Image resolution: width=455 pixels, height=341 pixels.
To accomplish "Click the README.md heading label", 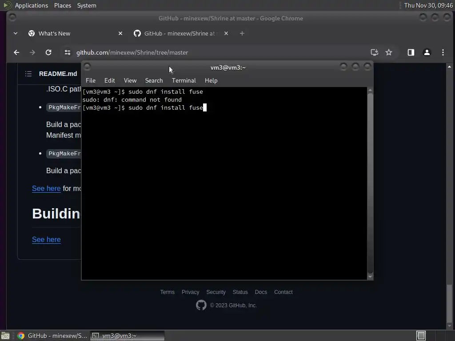I will tap(58, 74).
